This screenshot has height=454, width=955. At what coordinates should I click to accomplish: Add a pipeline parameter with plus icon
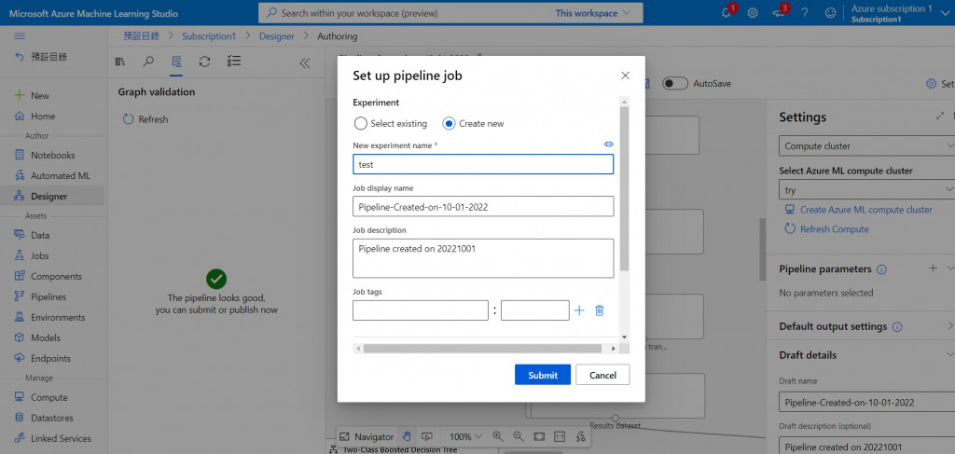(x=933, y=268)
